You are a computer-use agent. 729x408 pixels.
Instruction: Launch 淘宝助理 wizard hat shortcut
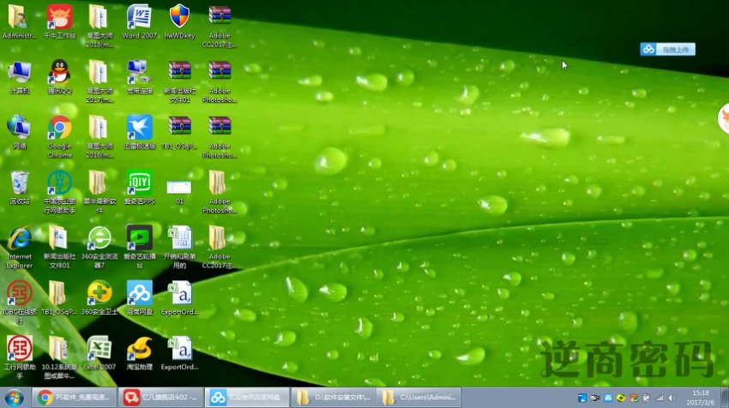click(140, 353)
